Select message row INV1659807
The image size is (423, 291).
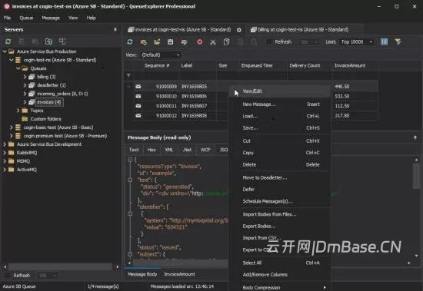195,106
